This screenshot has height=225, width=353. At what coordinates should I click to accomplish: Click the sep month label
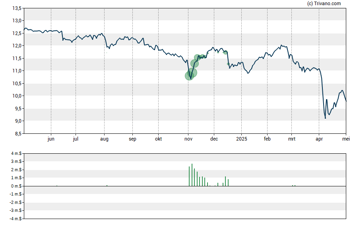point(132,139)
